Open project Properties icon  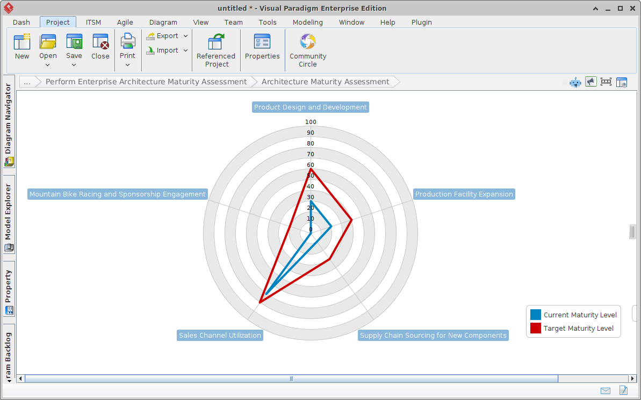[262, 42]
